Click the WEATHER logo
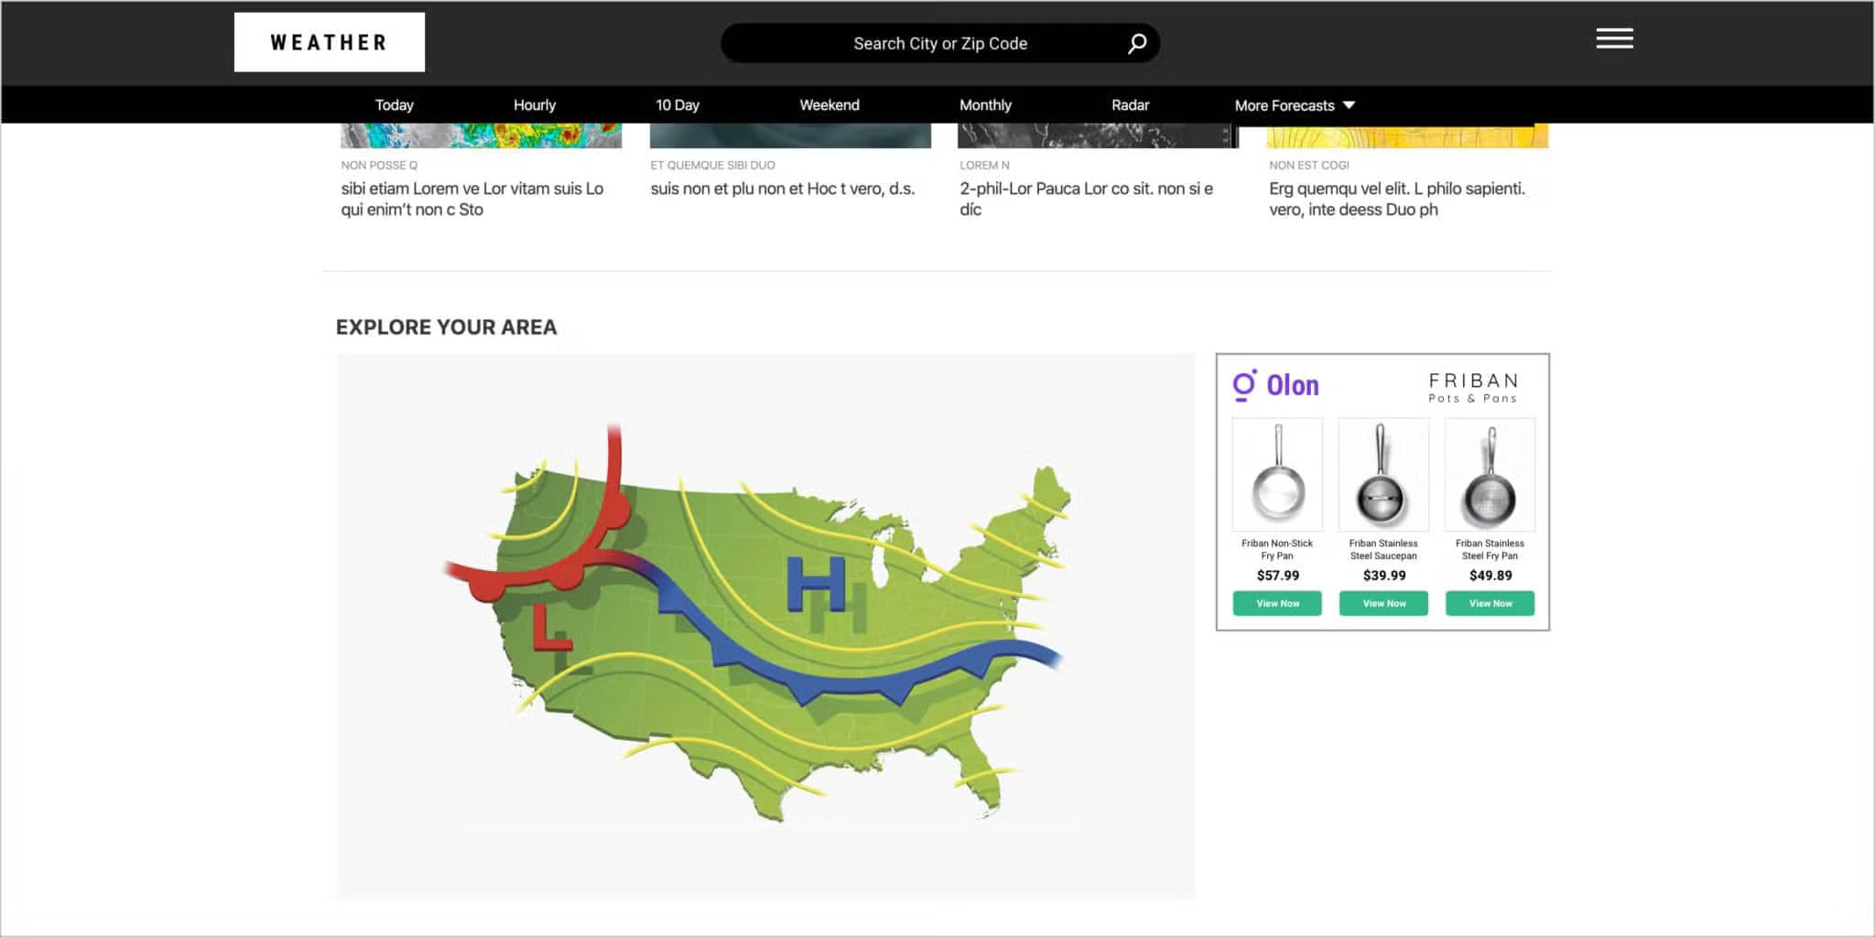The width and height of the screenshot is (1875, 937). [x=330, y=42]
